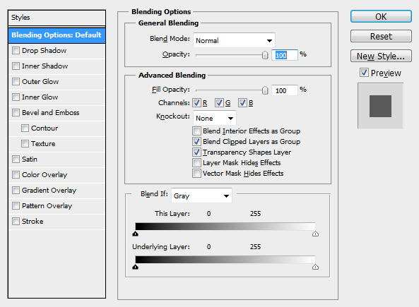Open the Blend If Gray dropdown
This screenshot has width=419, height=307.
click(x=201, y=195)
